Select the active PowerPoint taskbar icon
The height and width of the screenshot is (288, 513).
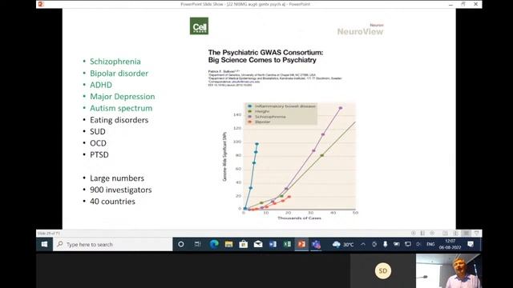[x=301, y=244]
